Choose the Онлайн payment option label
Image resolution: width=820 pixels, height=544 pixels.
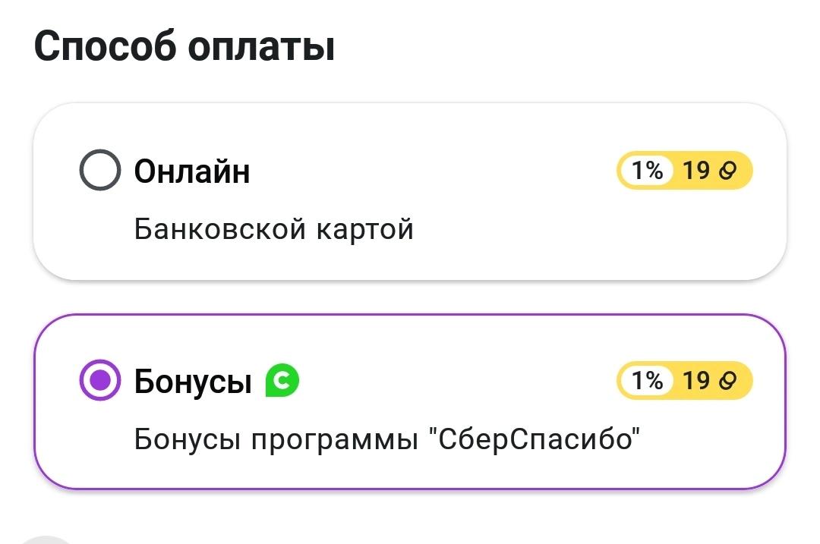click(192, 171)
